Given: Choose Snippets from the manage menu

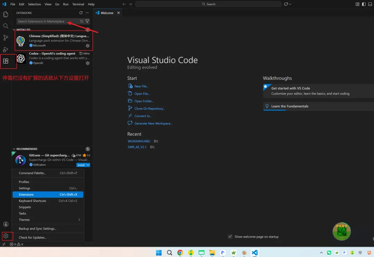Looking at the screenshot, I should point(48,207).
